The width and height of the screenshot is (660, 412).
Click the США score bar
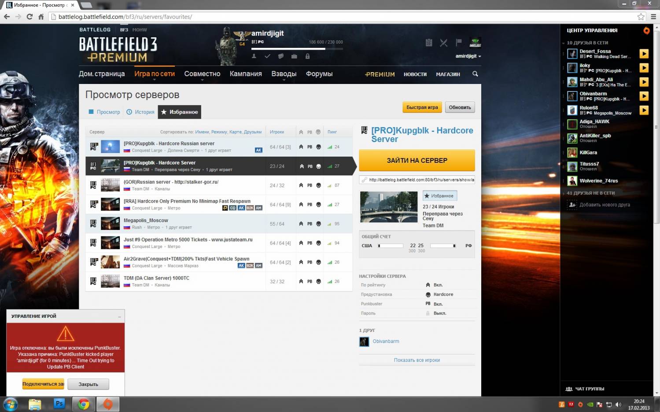391,246
